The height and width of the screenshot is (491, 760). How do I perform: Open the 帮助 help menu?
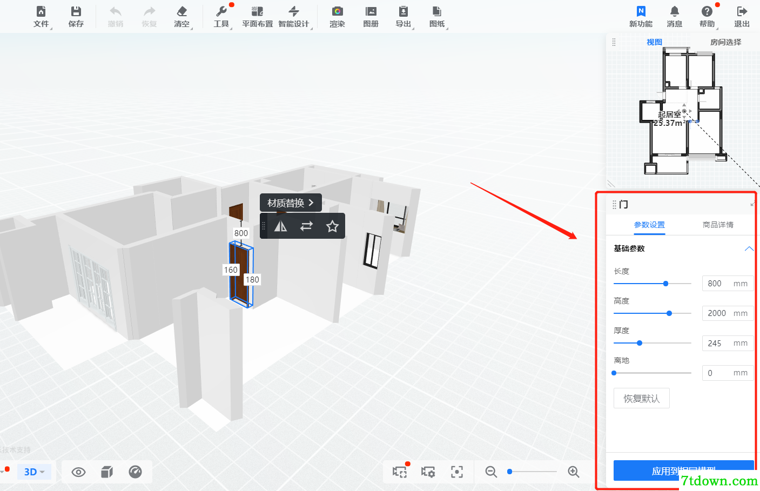pyautogui.click(x=707, y=17)
